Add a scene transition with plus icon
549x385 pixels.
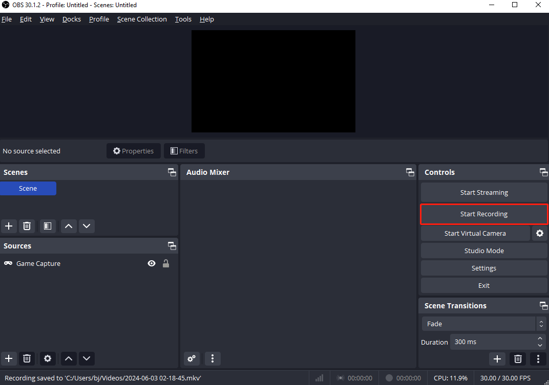point(497,358)
